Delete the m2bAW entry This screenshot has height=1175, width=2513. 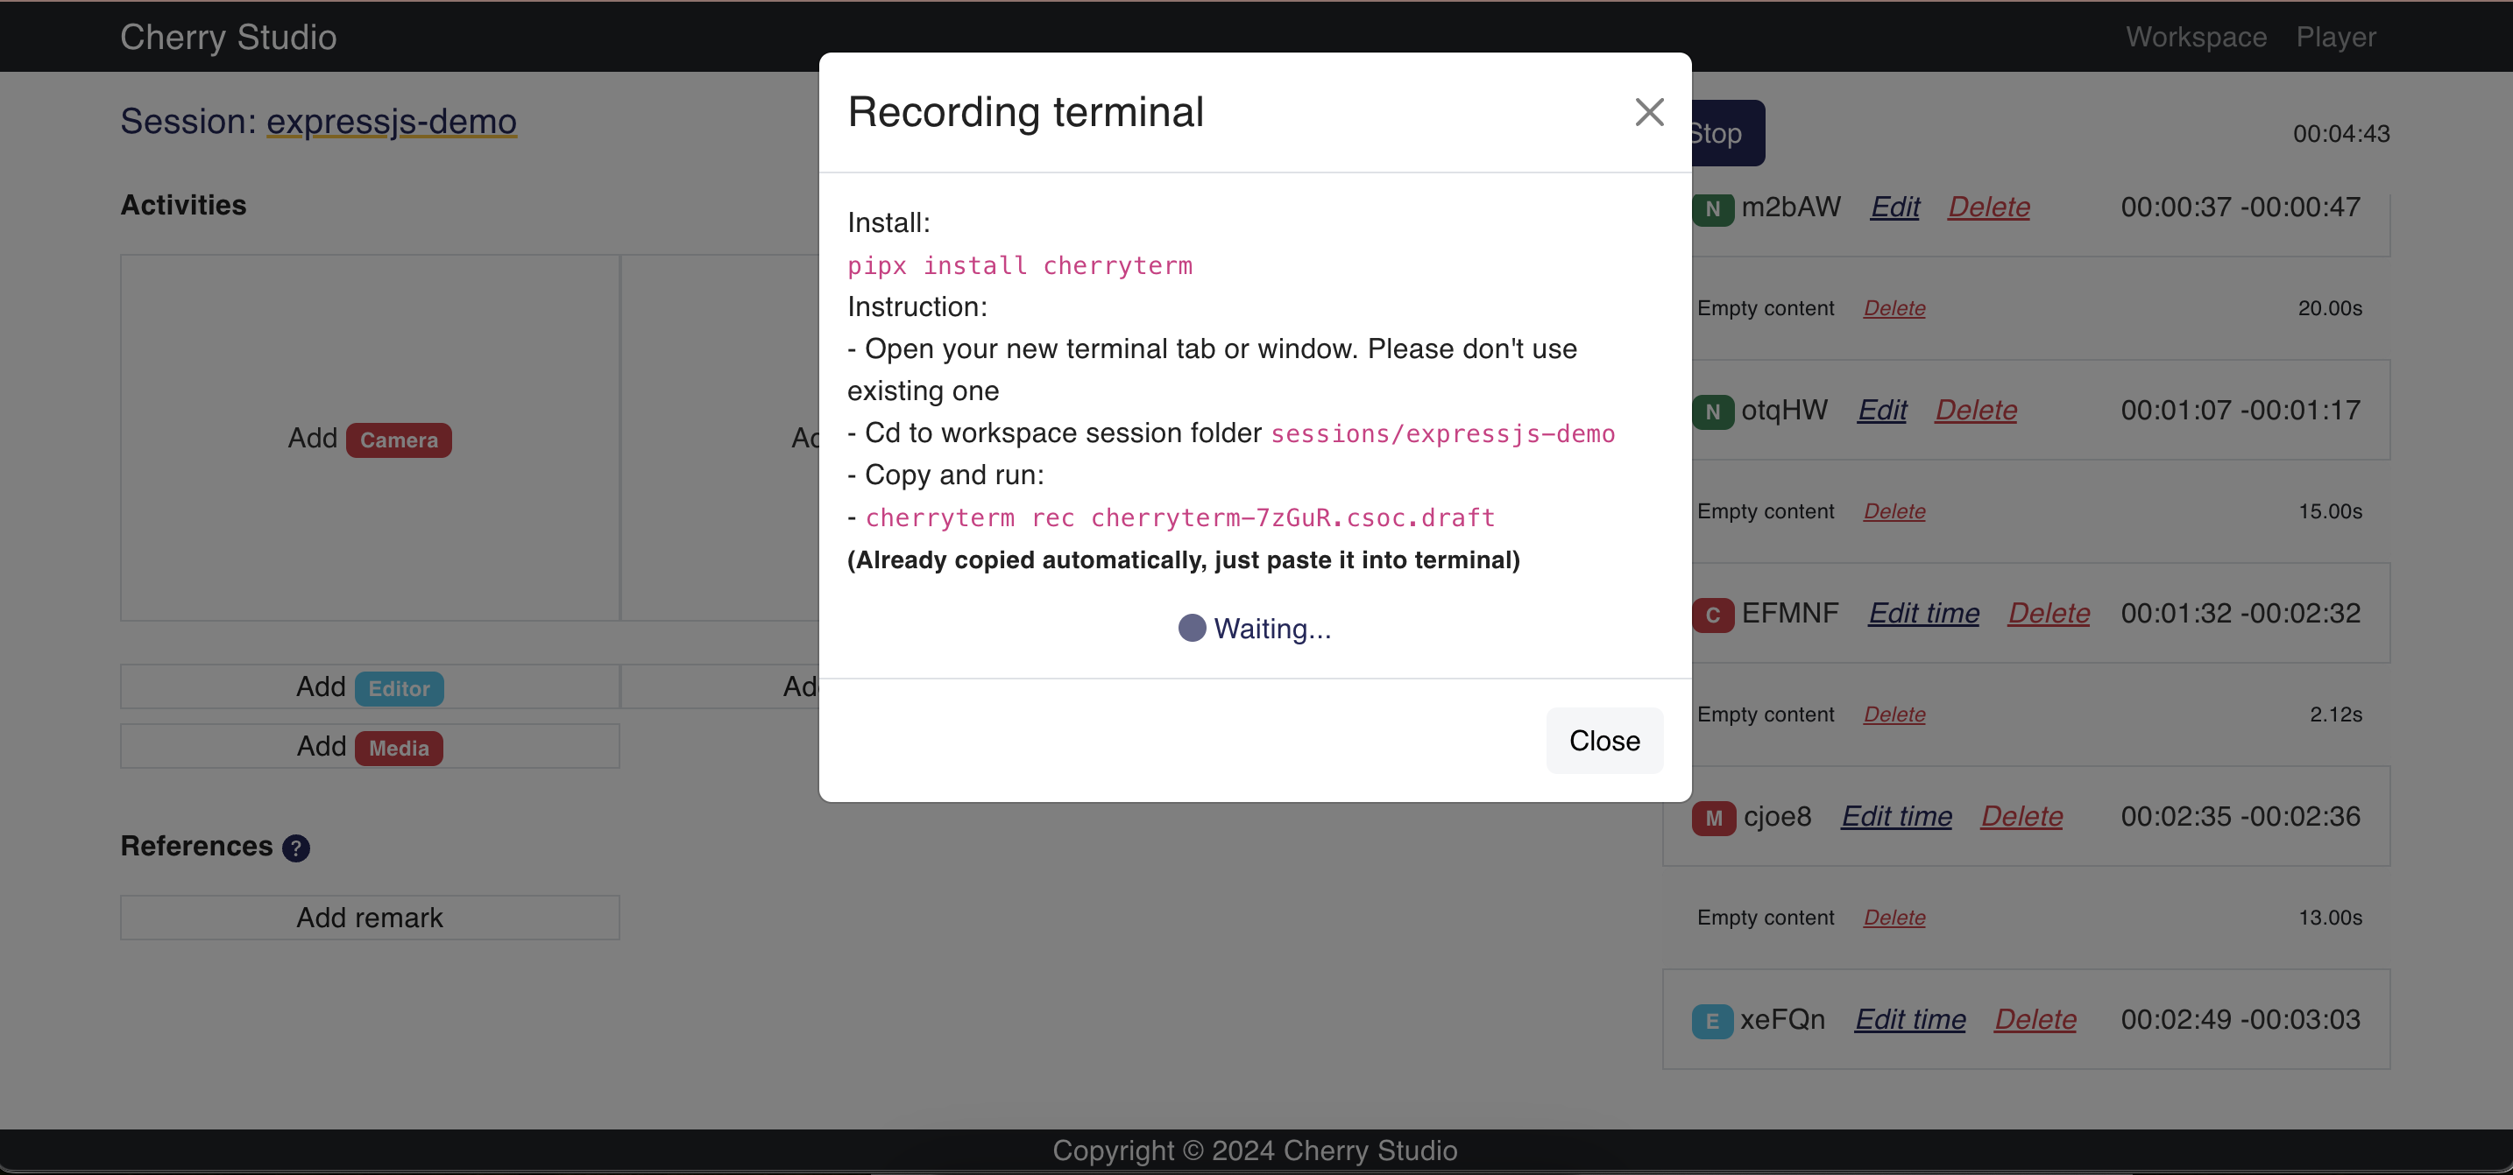click(1988, 207)
